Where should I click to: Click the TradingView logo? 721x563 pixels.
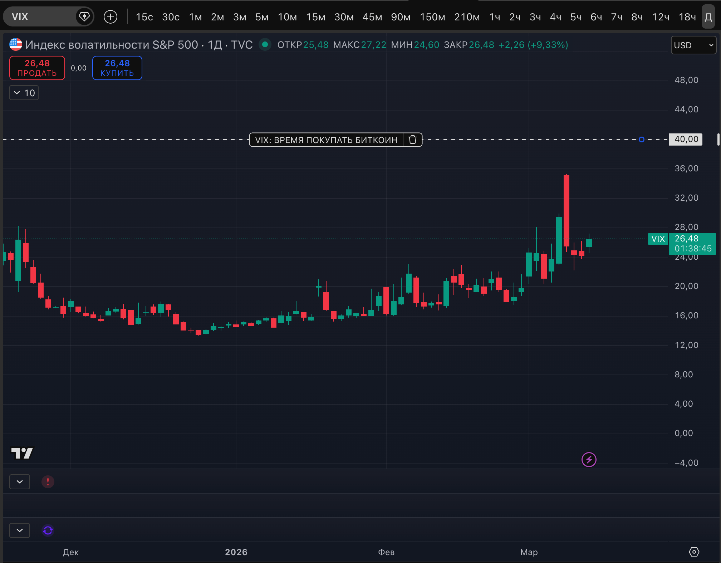click(x=22, y=453)
